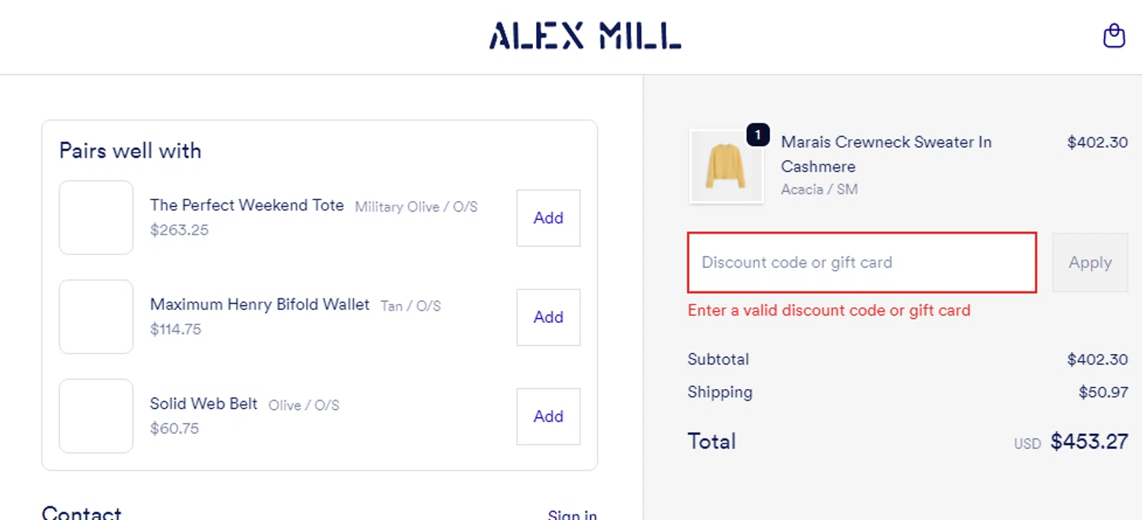Focus the discount code or gift card field
The width and height of the screenshot is (1142, 520).
(861, 263)
